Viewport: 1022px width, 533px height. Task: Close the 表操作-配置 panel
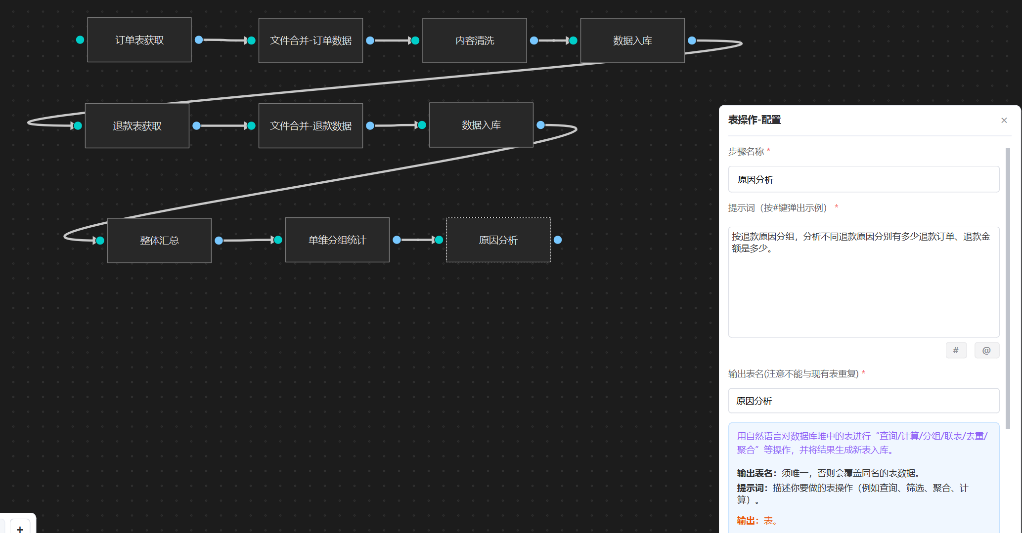(x=1004, y=121)
